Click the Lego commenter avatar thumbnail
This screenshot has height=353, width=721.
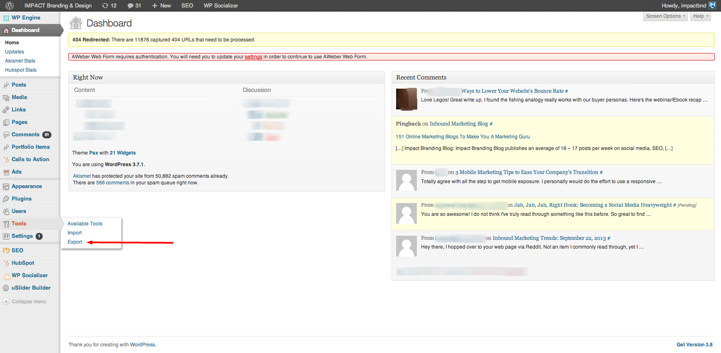point(406,99)
